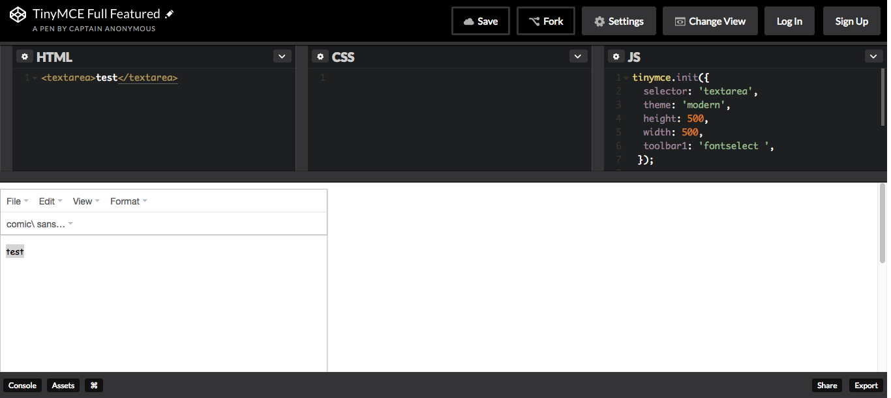The width and height of the screenshot is (891, 398).
Task: Open the font family 'comic\ sans...' dropdown
Action: (40, 224)
